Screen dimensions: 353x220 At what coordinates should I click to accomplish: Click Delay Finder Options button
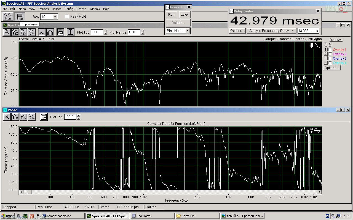pyautogui.click(x=237, y=31)
